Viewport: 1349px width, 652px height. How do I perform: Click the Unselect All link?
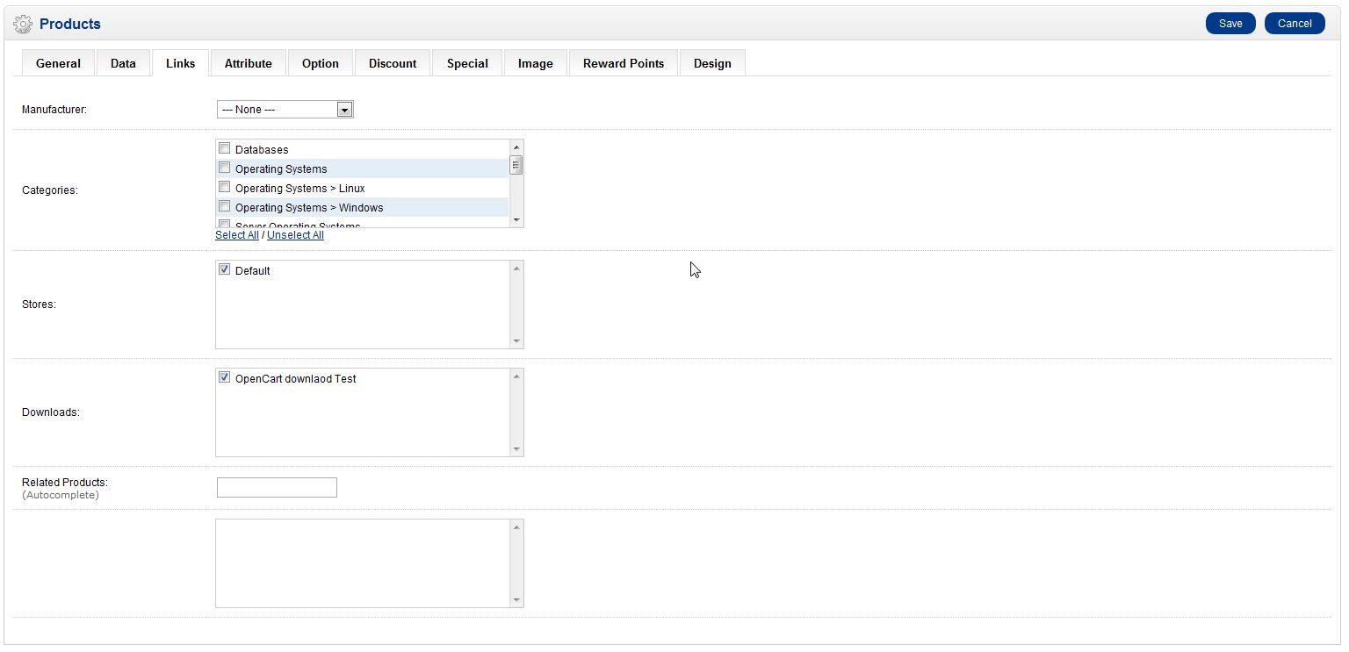coord(295,235)
